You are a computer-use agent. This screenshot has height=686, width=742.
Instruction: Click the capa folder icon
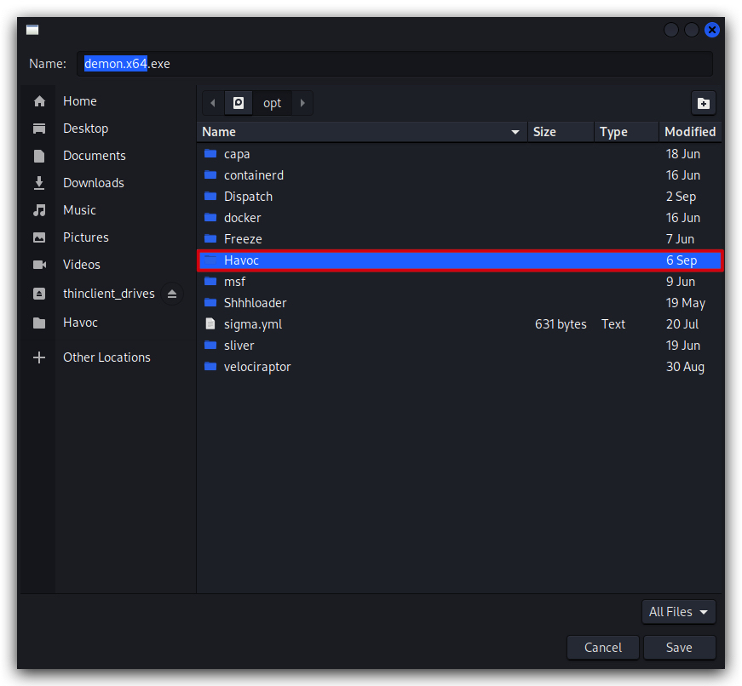pos(210,154)
